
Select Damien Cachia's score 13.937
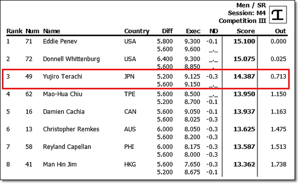[244, 112]
